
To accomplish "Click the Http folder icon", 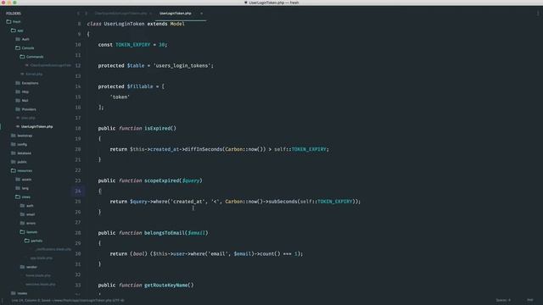I will (18, 91).
